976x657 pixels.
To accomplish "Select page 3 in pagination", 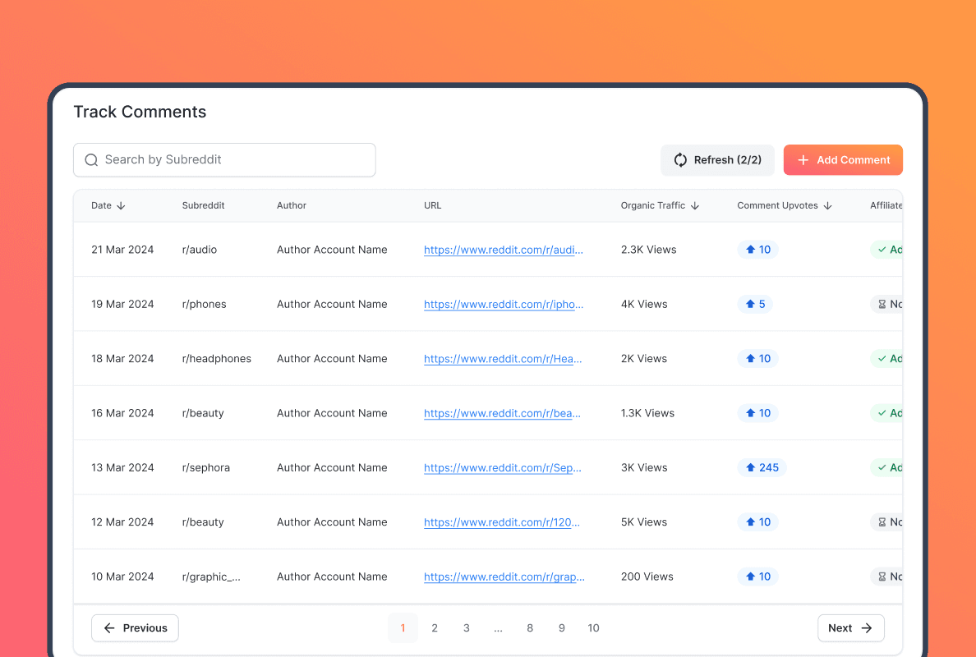I will tap(466, 628).
